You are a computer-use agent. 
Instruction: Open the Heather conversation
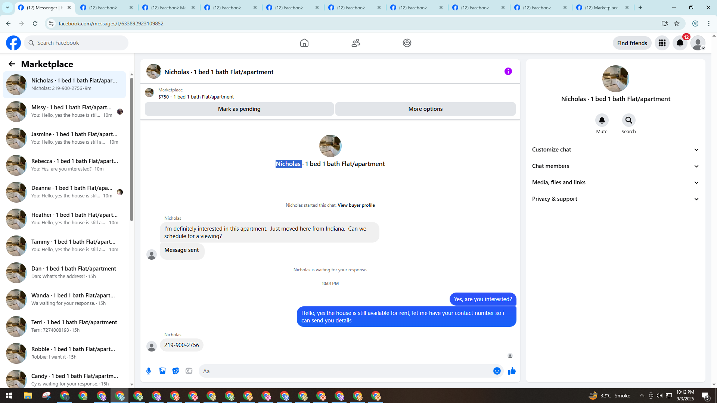tap(64, 219)
